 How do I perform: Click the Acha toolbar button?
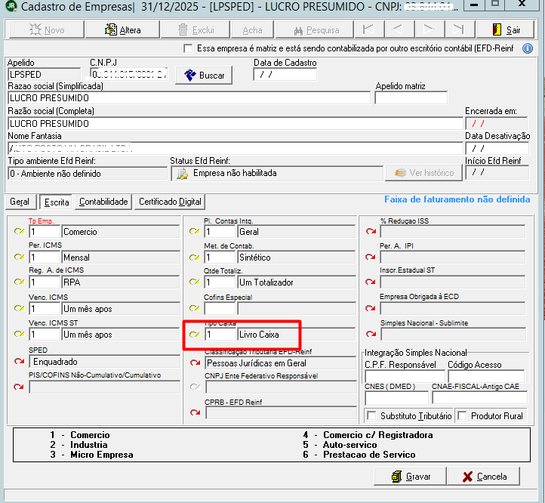pos(252,29)
